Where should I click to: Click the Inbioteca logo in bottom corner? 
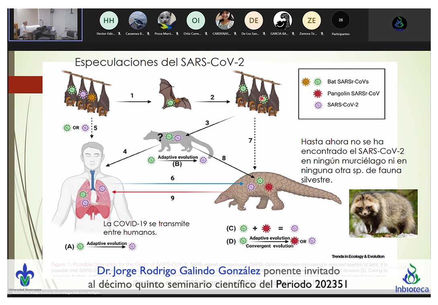(411, 278)
